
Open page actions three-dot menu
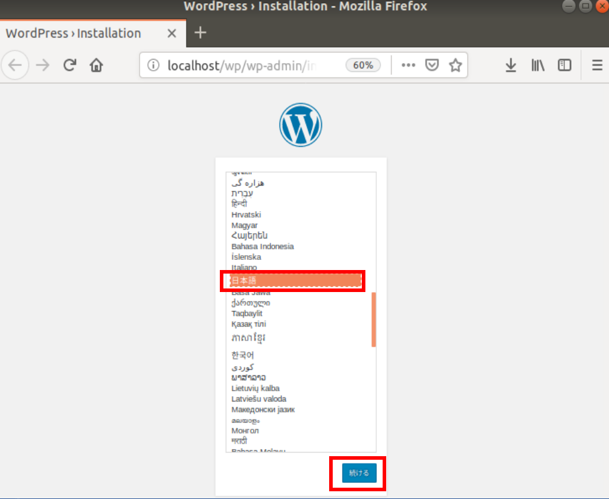[x=408, y=65]
